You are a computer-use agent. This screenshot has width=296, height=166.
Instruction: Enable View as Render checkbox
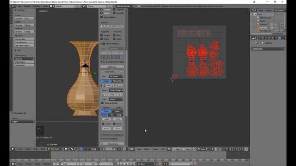coord(102,103)
